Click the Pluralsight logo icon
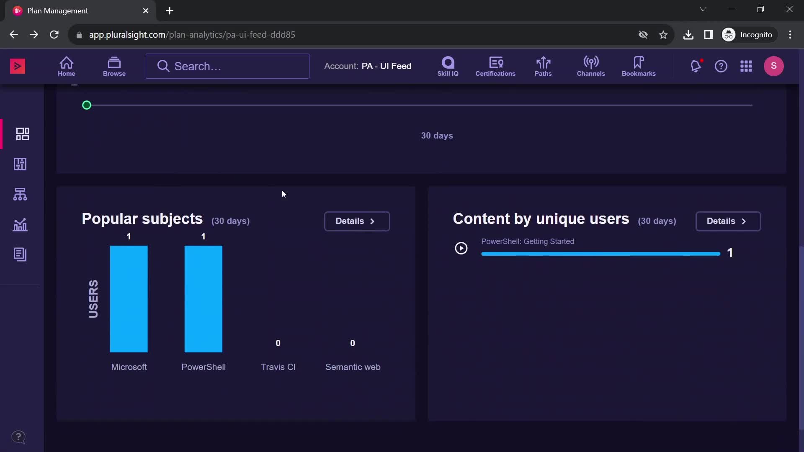This screenshot has height=452, width=804. point(18,66)
